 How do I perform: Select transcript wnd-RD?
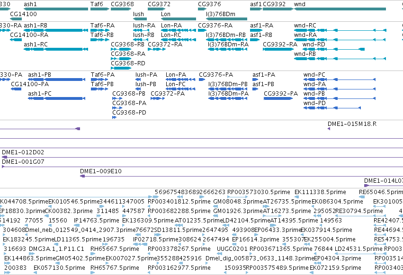pos(333,49)
